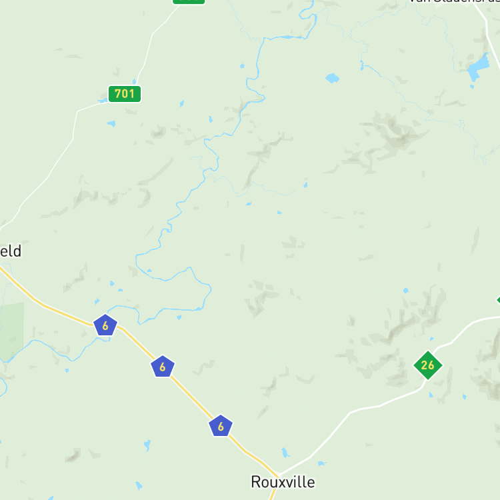
Task: Click the 6 pentagon shield nearest Rouxville
Action: coord(221,426)
